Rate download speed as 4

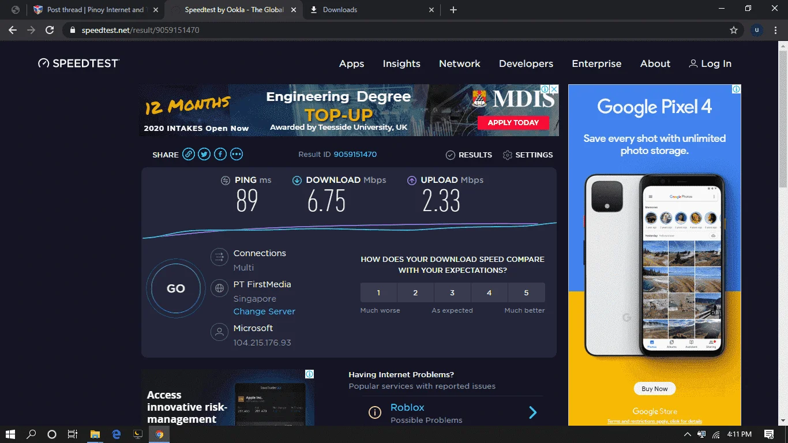pos(489,292)
